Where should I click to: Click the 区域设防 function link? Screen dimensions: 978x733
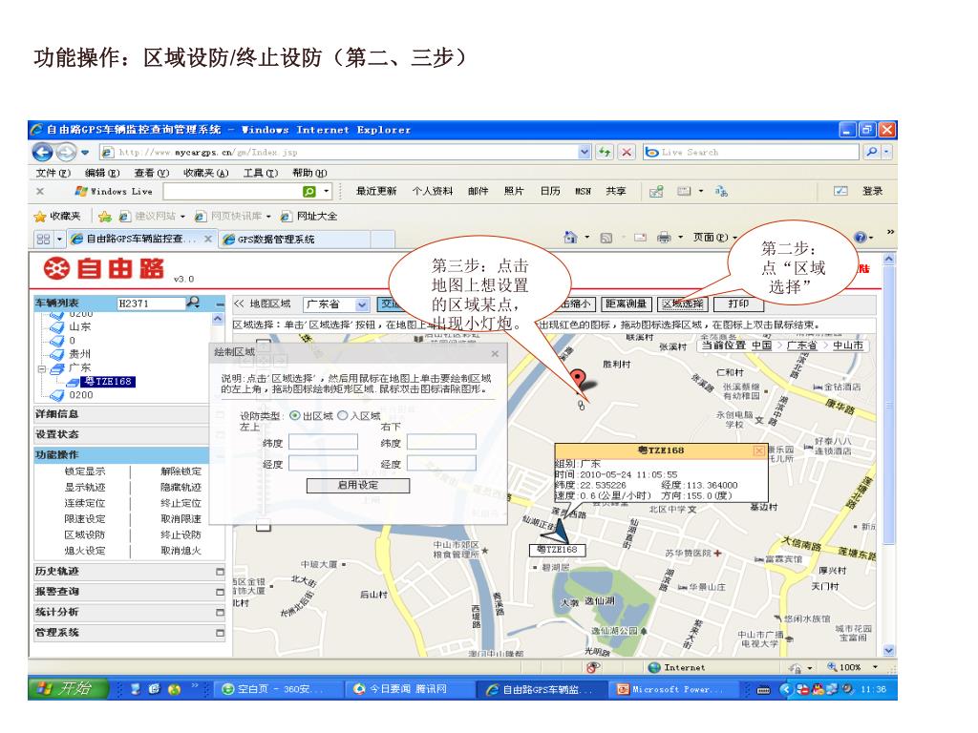click(x=85, y=534)
